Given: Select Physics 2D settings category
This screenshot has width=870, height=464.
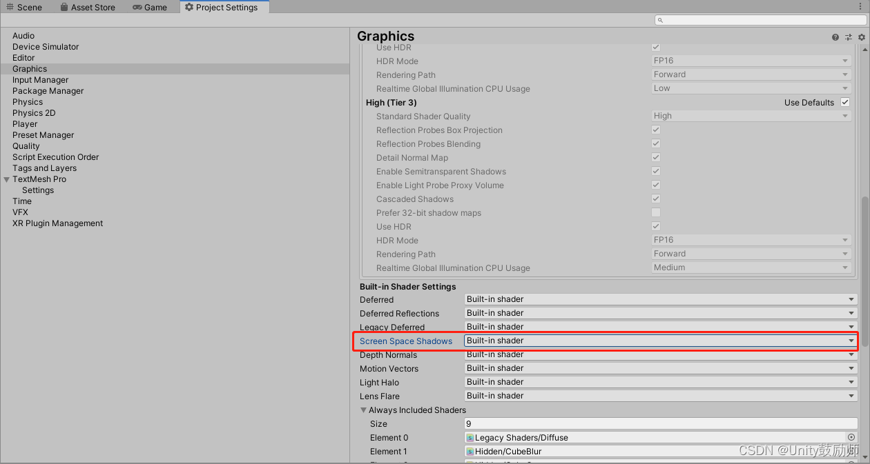Looking at the screenshot, I should click(x=34, y=113).
